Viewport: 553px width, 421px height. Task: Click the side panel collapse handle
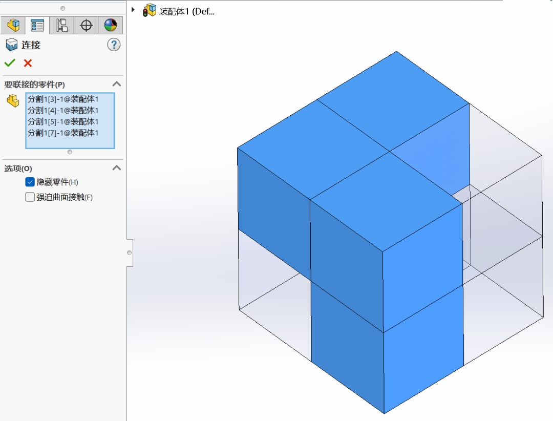click(130, 252)
